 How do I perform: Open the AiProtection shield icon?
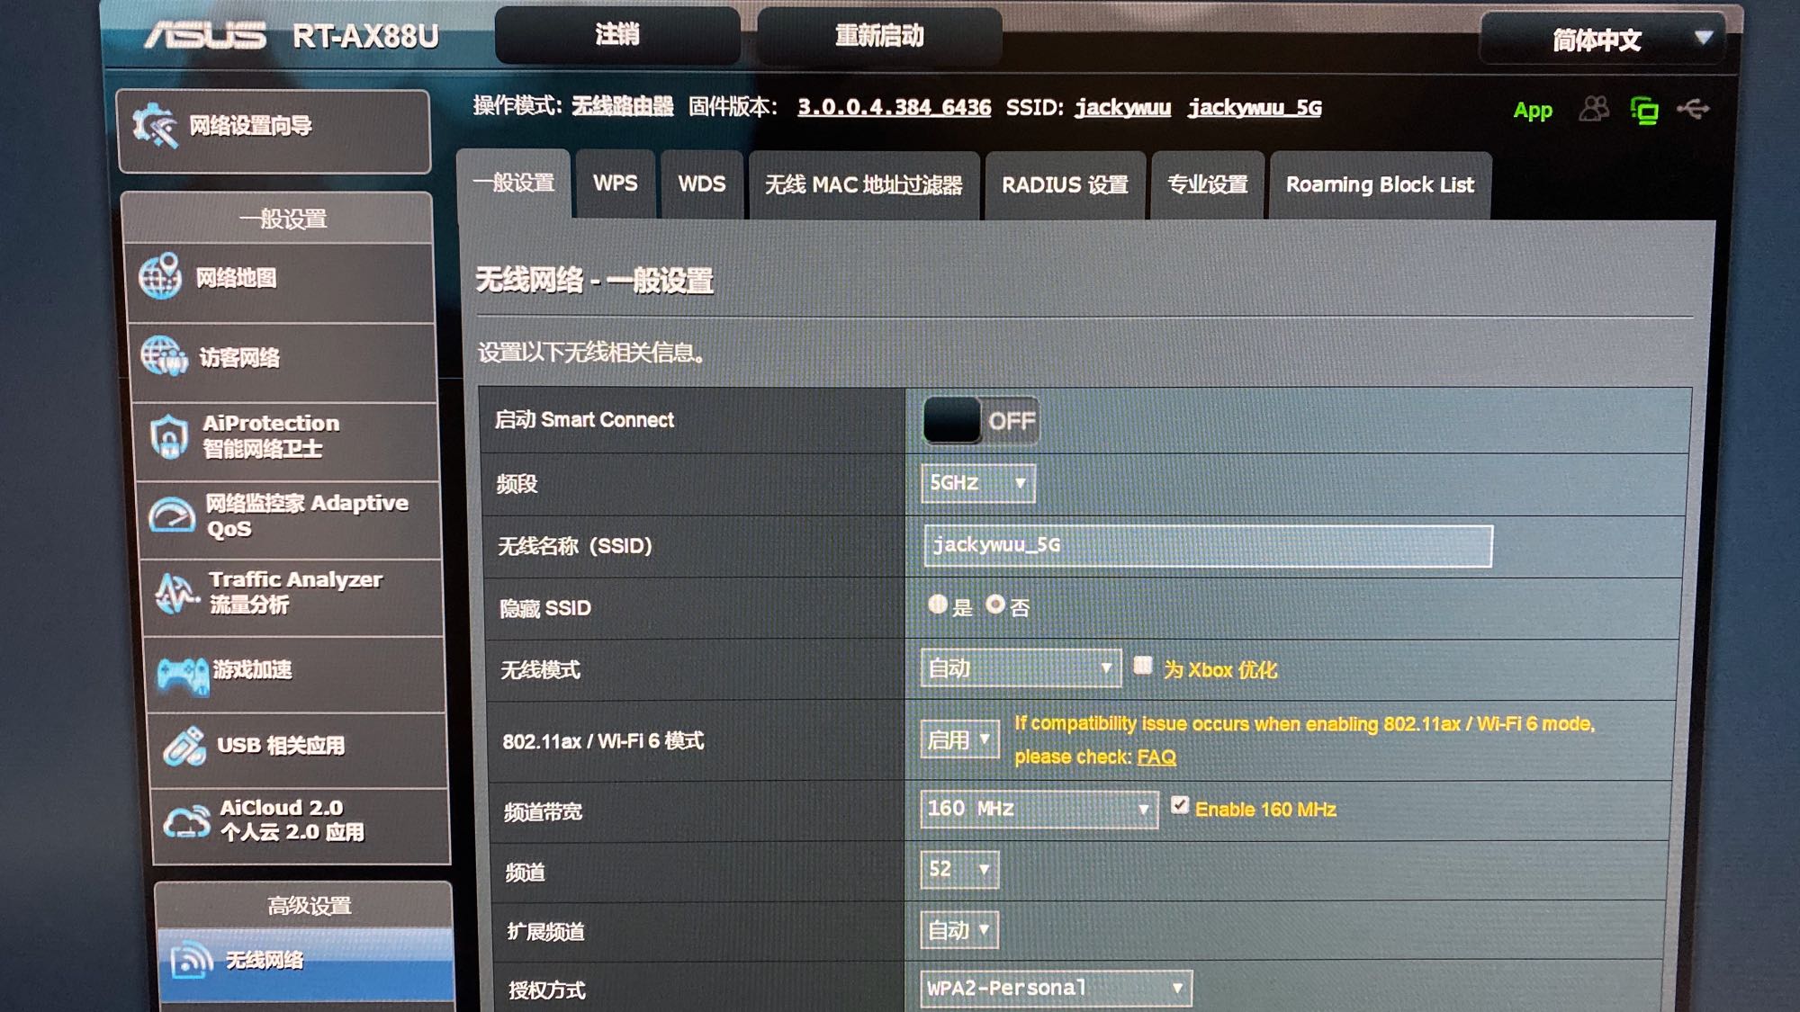(169, 436)
